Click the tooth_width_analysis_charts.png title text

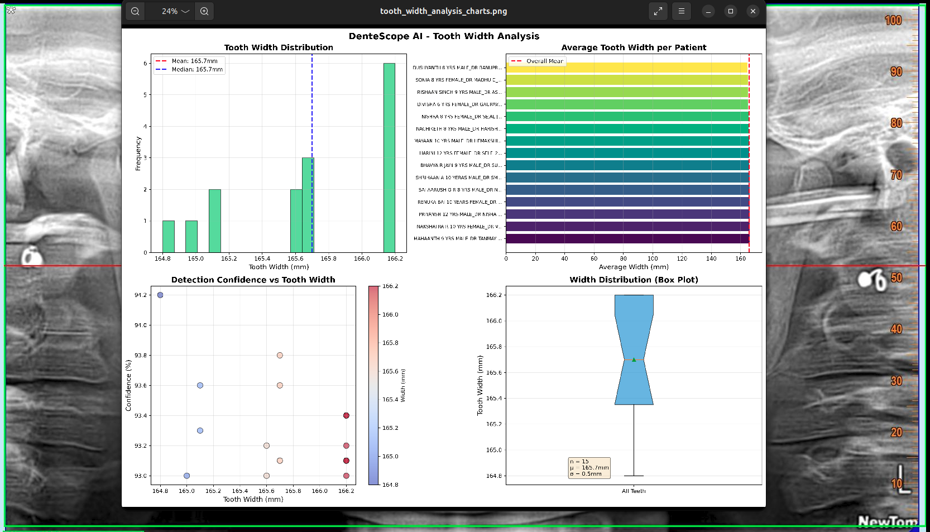(443, 11)
